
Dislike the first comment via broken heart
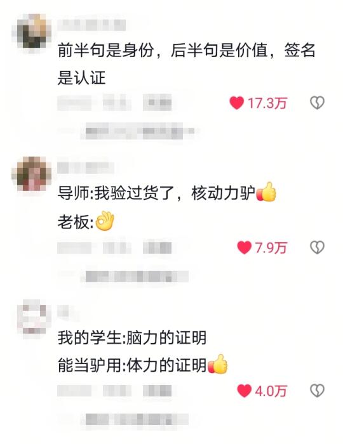click(317, 103)
